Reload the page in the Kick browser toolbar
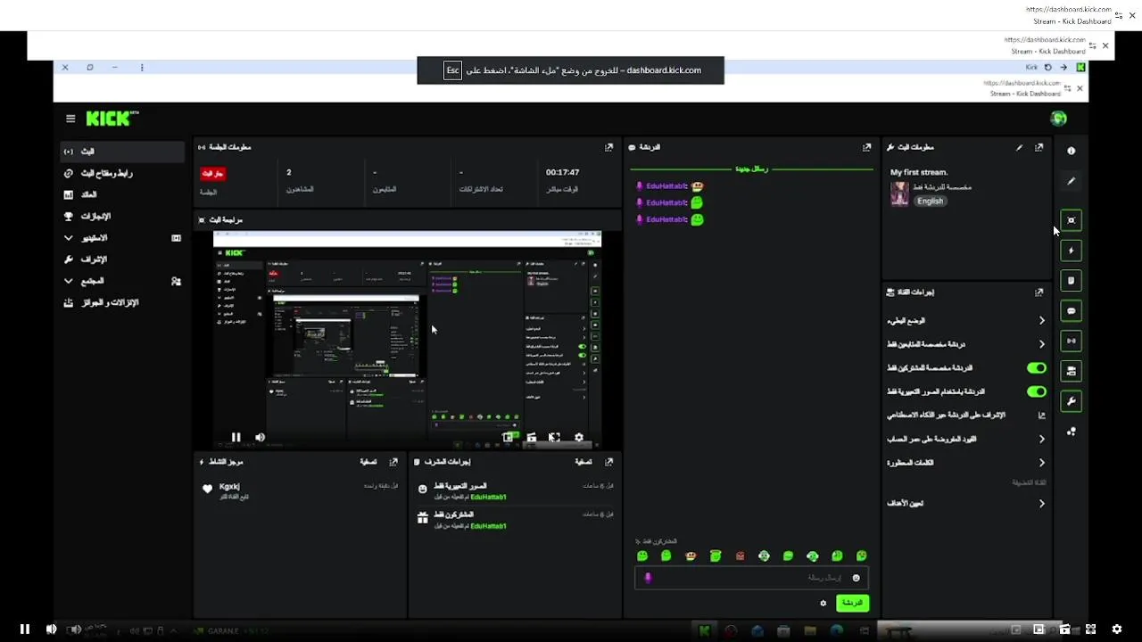 tap(1047, 68)
